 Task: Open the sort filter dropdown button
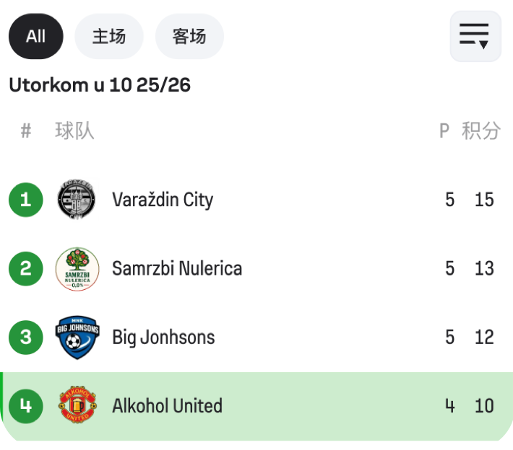pos(475,36)
